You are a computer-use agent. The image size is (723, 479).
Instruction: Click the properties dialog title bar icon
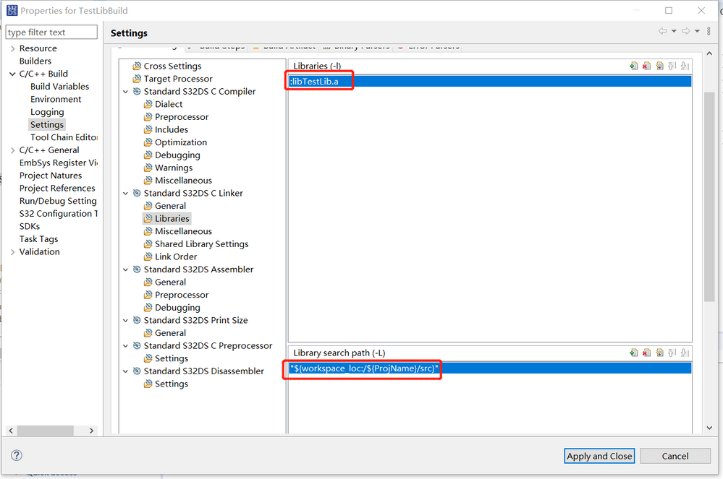[x=12, y=10]
